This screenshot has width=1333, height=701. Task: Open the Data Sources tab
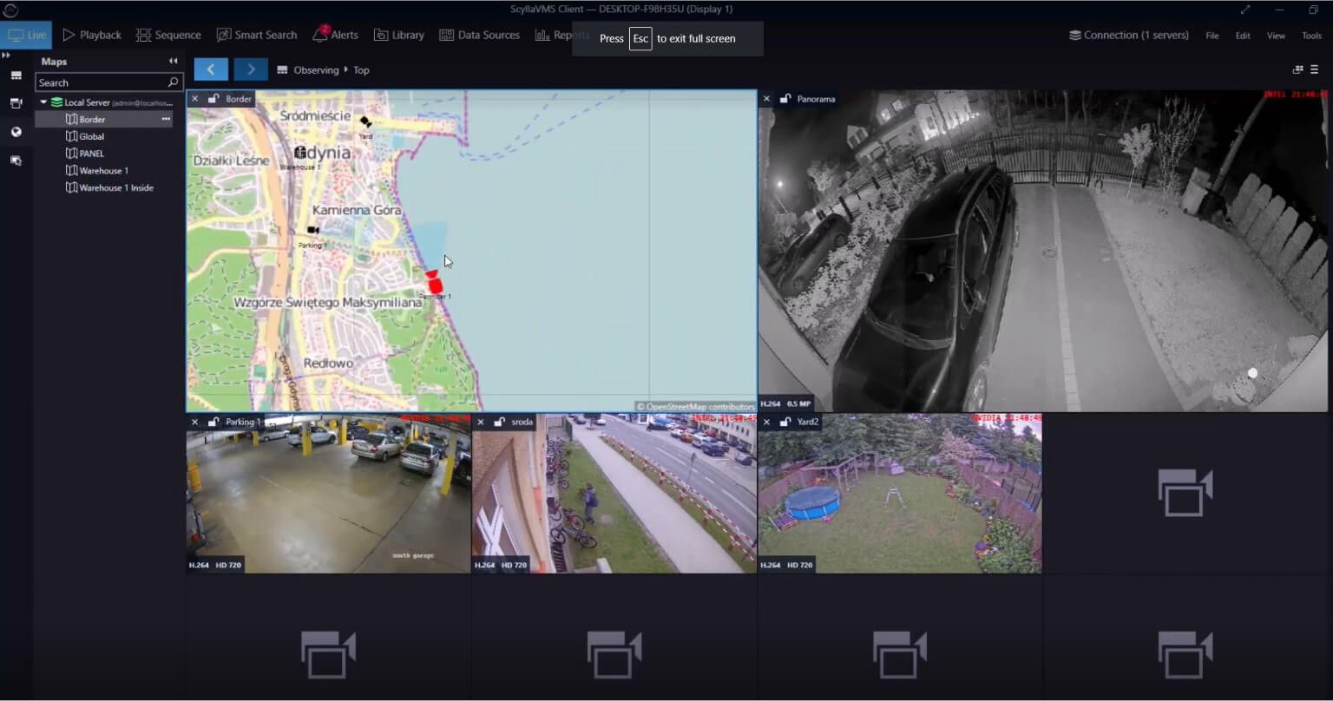[x=480, y=36]
